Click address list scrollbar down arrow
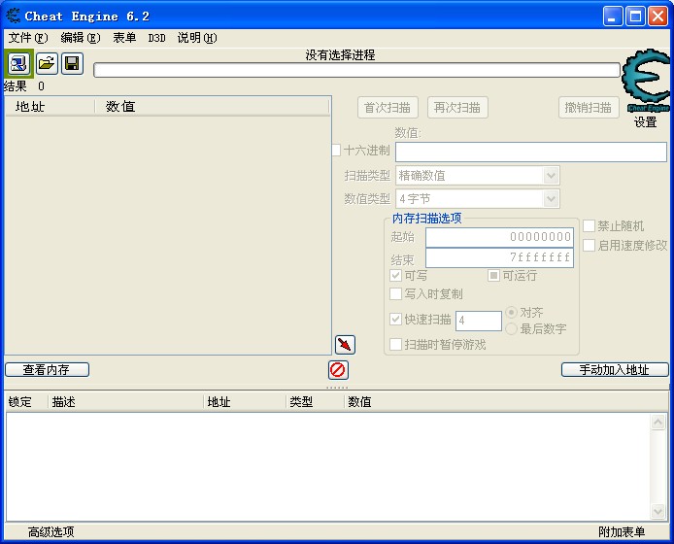The image size is (674, 544). click(x=657, y=511)
